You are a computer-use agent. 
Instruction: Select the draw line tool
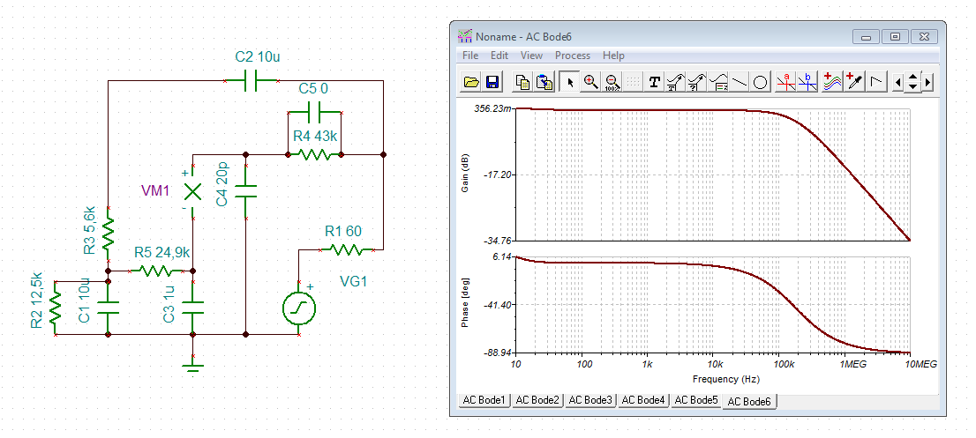coord(739,82)
